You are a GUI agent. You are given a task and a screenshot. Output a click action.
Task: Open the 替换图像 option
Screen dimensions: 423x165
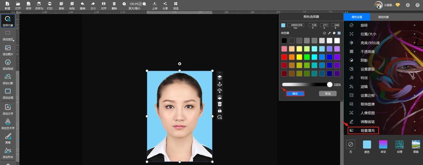pos(383,104)
